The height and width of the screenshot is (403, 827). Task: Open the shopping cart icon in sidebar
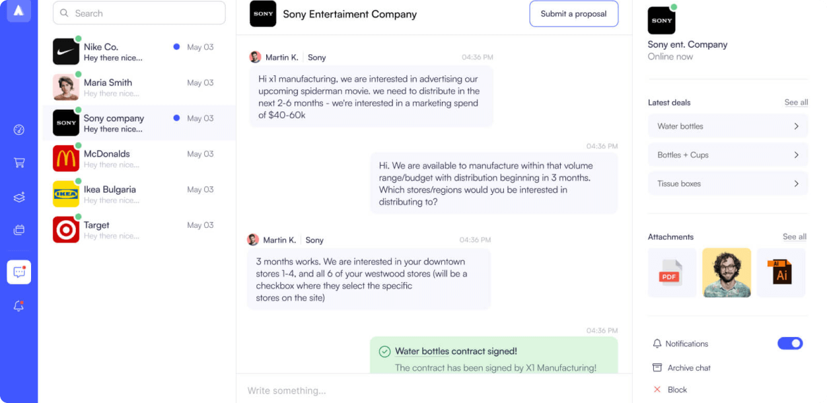tap(19, 163)
